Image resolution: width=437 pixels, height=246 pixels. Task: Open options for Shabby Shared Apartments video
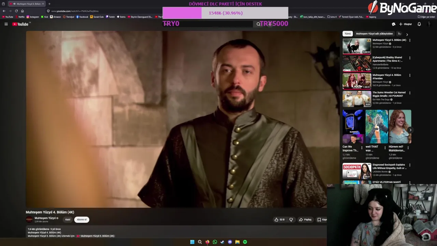pos(410,58)
